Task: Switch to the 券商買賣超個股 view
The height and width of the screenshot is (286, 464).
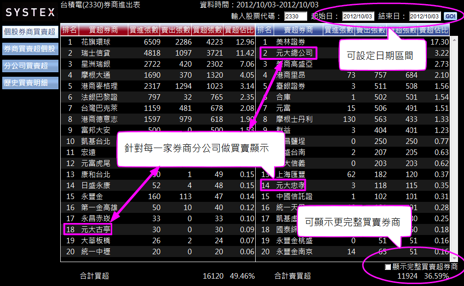Action: point(30,49)
